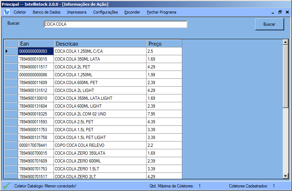Click description COCA COLA 2,5L PET
This screenshot has height=191, width=292.
tap(100, 122)
